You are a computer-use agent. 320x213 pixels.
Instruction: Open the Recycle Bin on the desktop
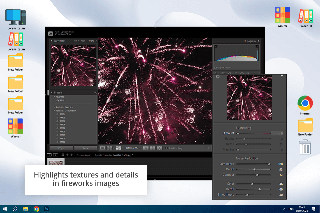click(x=305, y=147)
